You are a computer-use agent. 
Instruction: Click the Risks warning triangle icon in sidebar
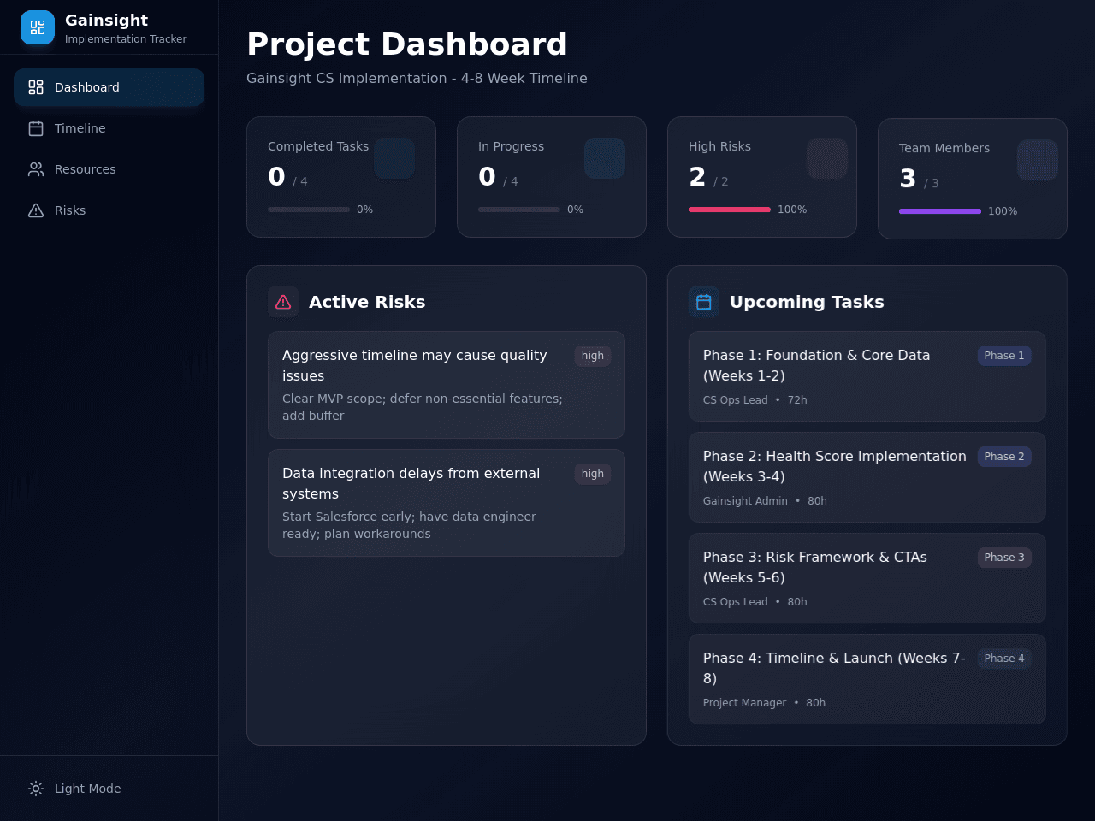pos(36,210)
